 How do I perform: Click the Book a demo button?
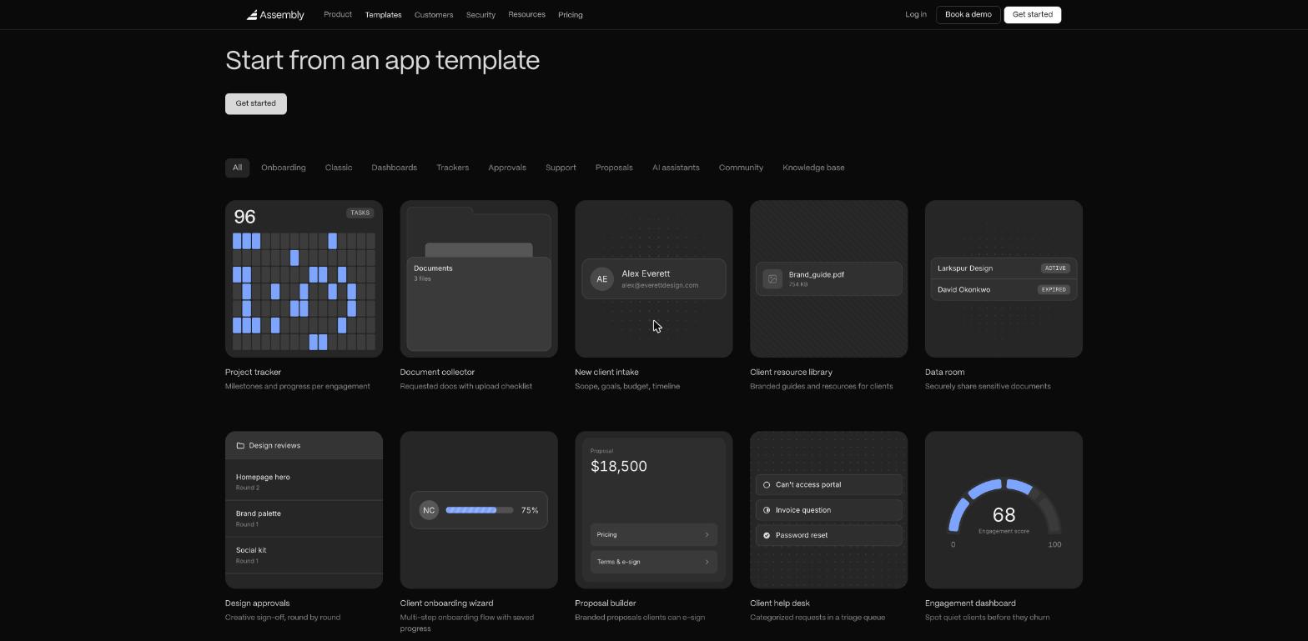click(968, 15)
